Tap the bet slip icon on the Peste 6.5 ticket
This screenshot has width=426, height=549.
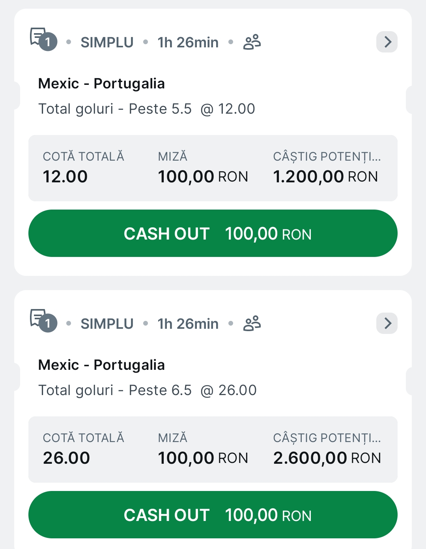click(x=43, y=320)
